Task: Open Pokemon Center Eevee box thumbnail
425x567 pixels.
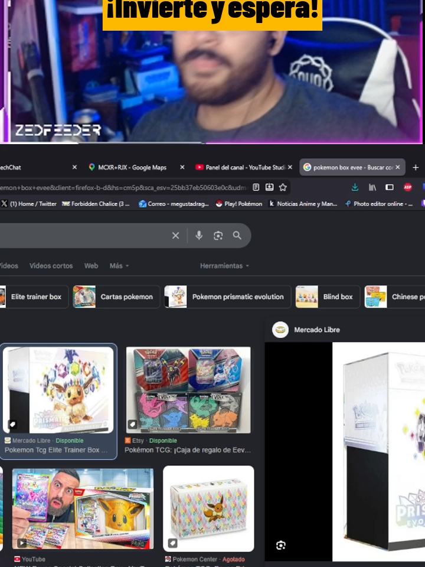Action: click(208, 509)
